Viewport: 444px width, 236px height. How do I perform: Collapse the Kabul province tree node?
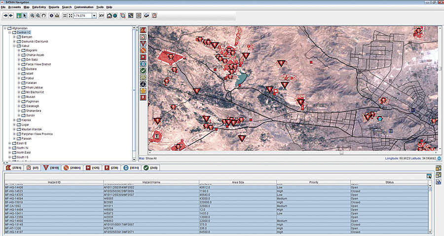click(x=14, y=46)
